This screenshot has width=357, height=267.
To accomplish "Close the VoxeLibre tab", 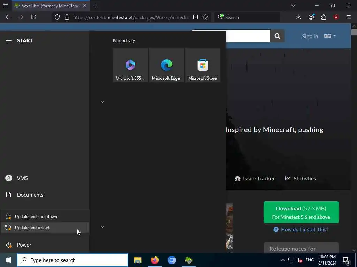I will pos(84,6).
